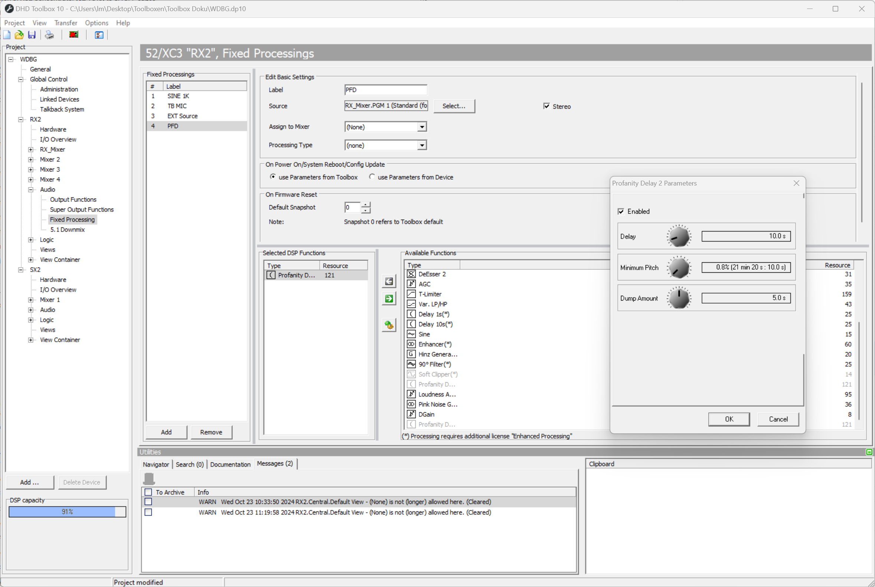Viewport: 875px width, 587px height.
Task: Create a new project with the blank page icon
Action: pos(6,35)
